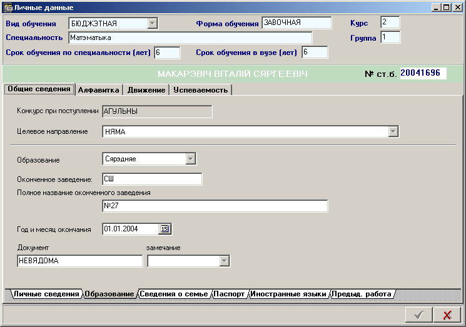Click the Документ input field

pos(79,261)
